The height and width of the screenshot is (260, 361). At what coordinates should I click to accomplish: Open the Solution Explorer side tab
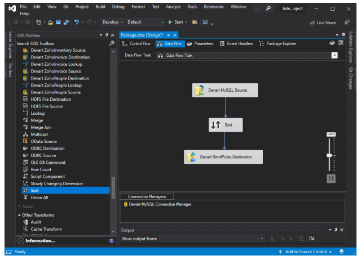(351, 47)
